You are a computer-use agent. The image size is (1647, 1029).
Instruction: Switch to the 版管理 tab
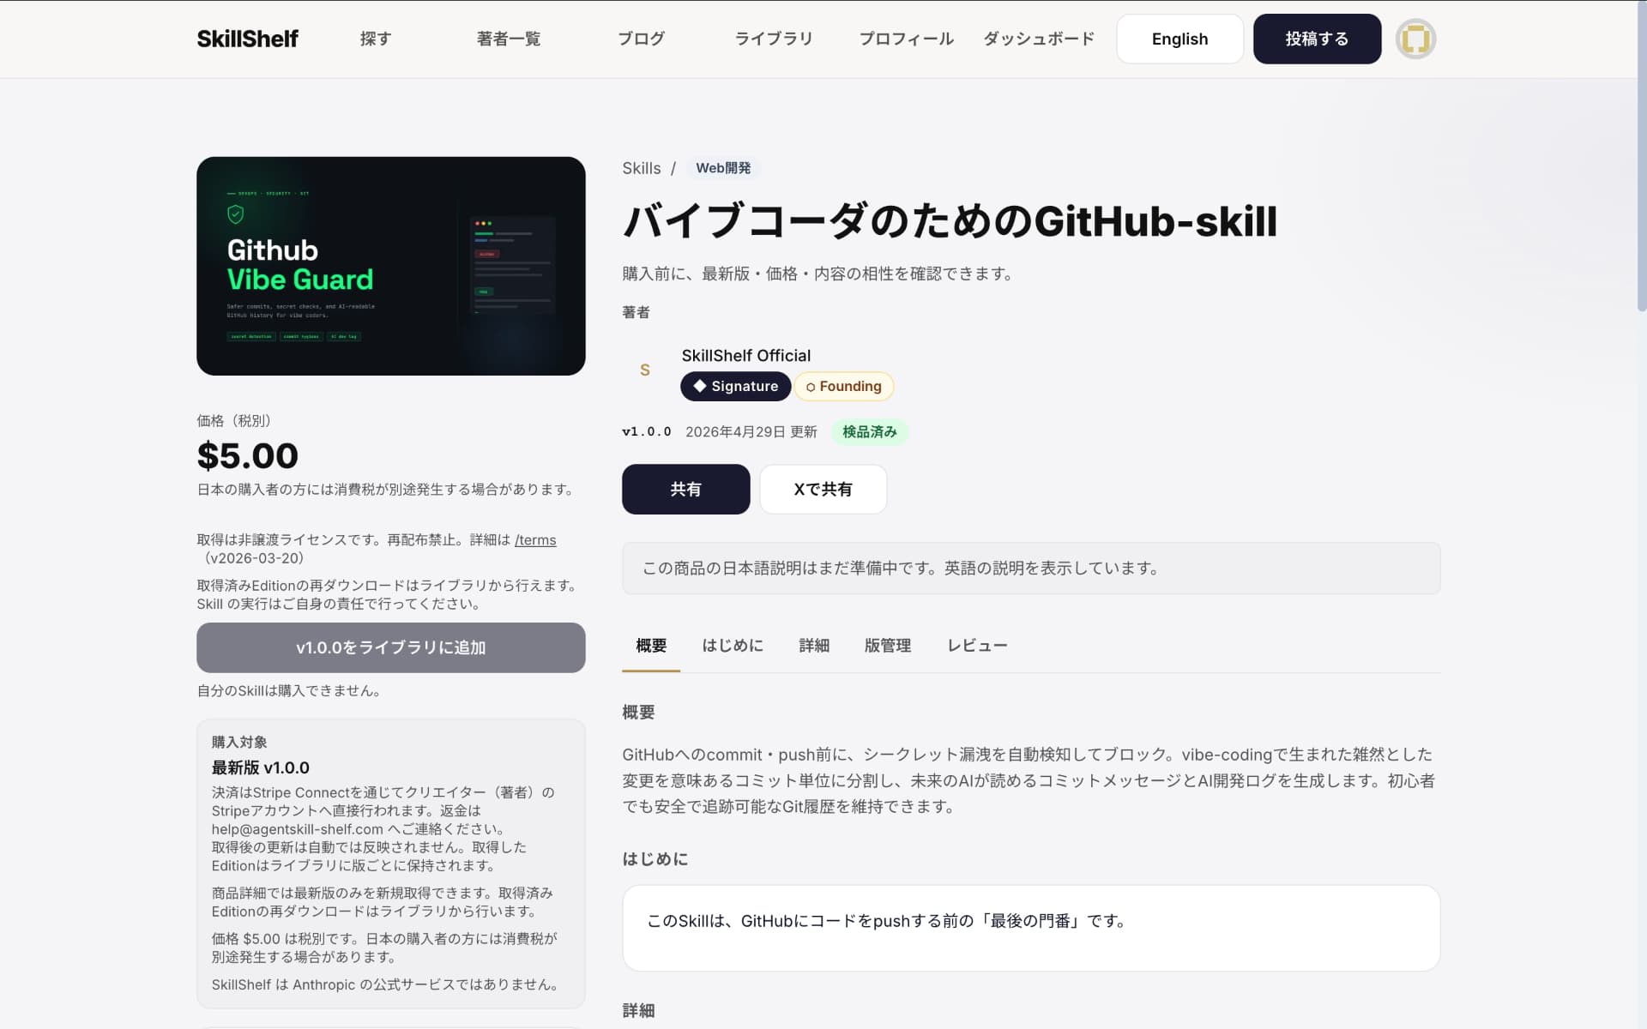click(888, 645)
